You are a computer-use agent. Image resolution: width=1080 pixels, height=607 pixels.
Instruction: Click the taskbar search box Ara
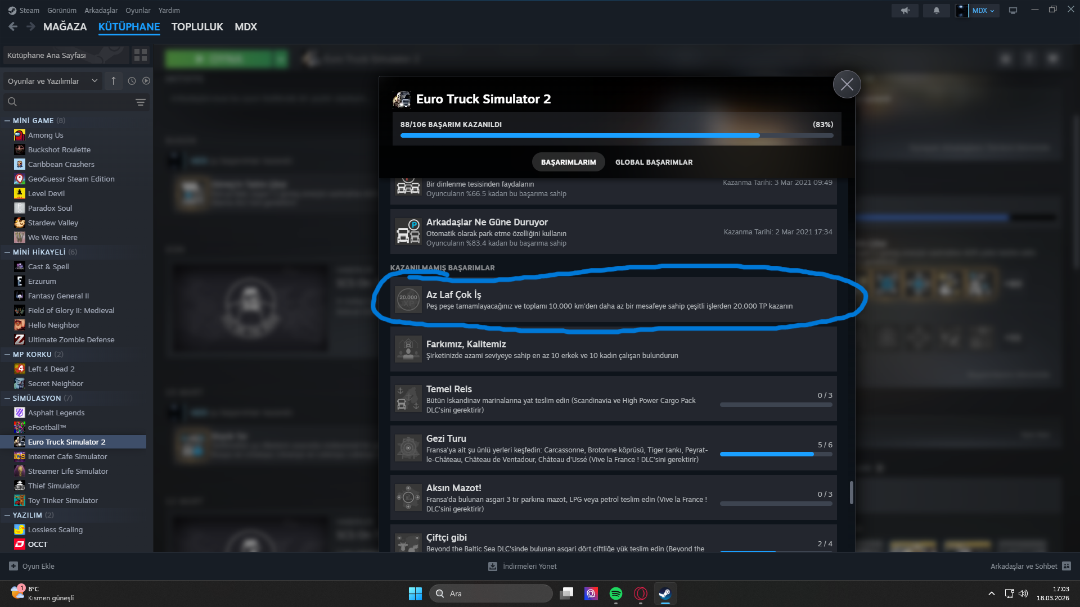click(490, 594)
